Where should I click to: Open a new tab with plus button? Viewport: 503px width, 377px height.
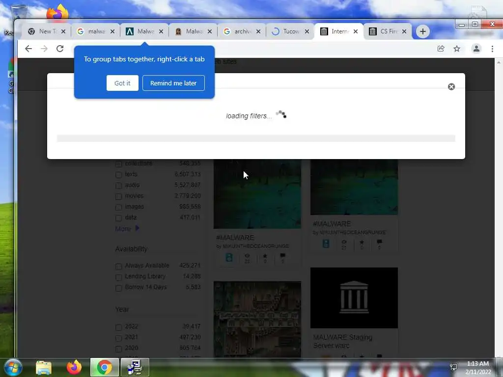point(423,31)
